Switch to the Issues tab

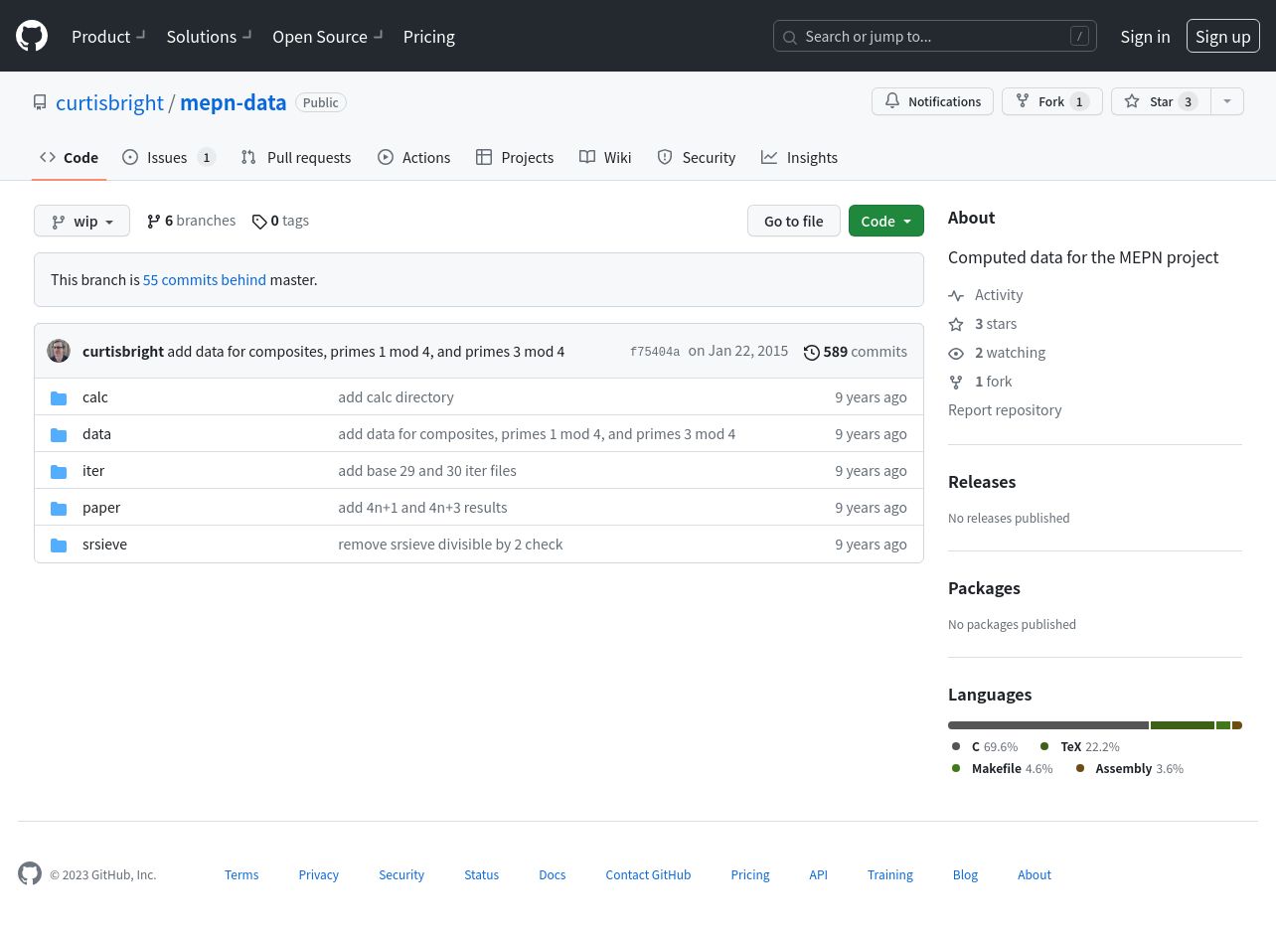169,157
